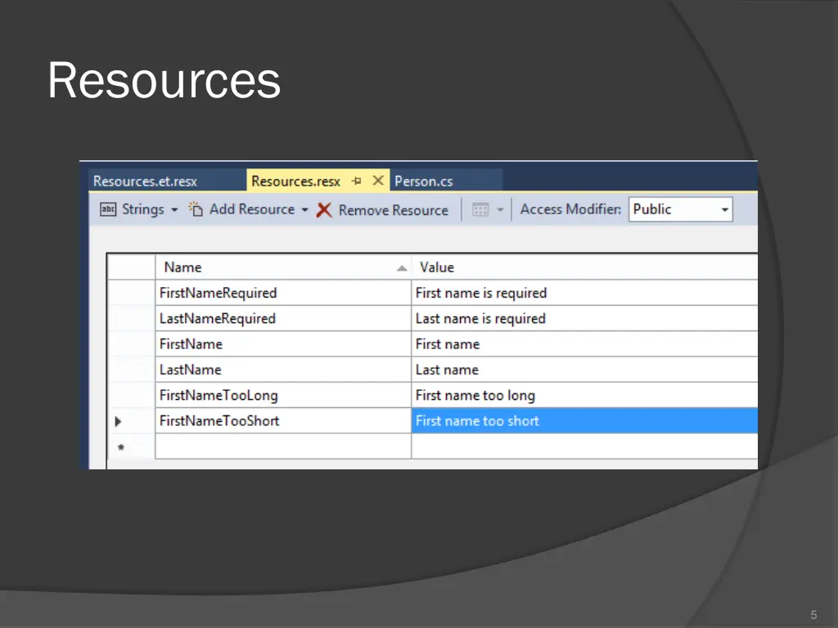Select the highlighted First name too short value

coord(477,421)
